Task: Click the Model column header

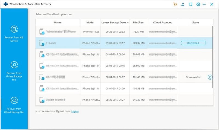Action: (x=90, y=22)
